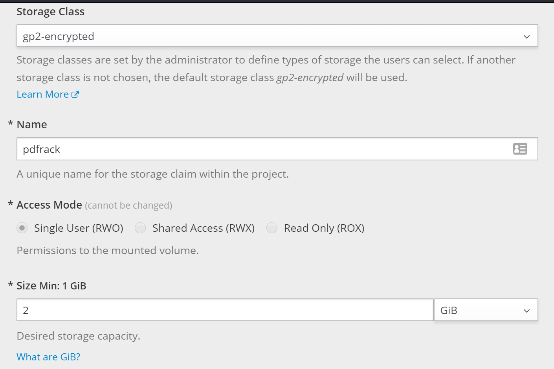Open the size unit combo box showing GiB
The image size is (554, 369).
(x=486, y=310)
